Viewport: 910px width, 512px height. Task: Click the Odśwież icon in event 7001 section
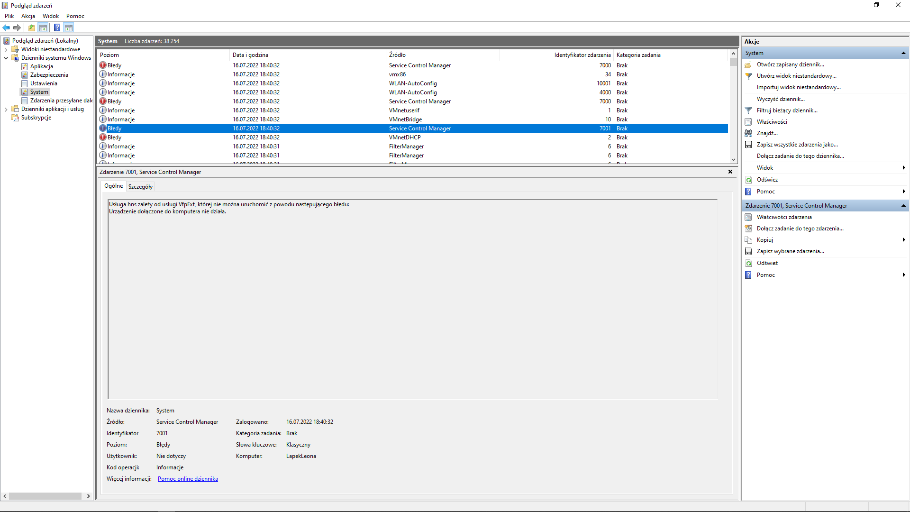pos(748,263)
